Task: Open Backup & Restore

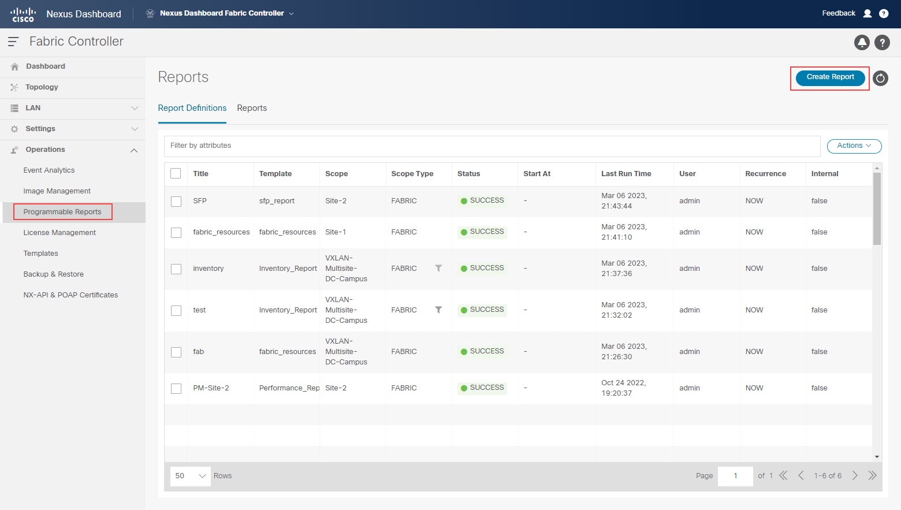Action: [53, 274]
